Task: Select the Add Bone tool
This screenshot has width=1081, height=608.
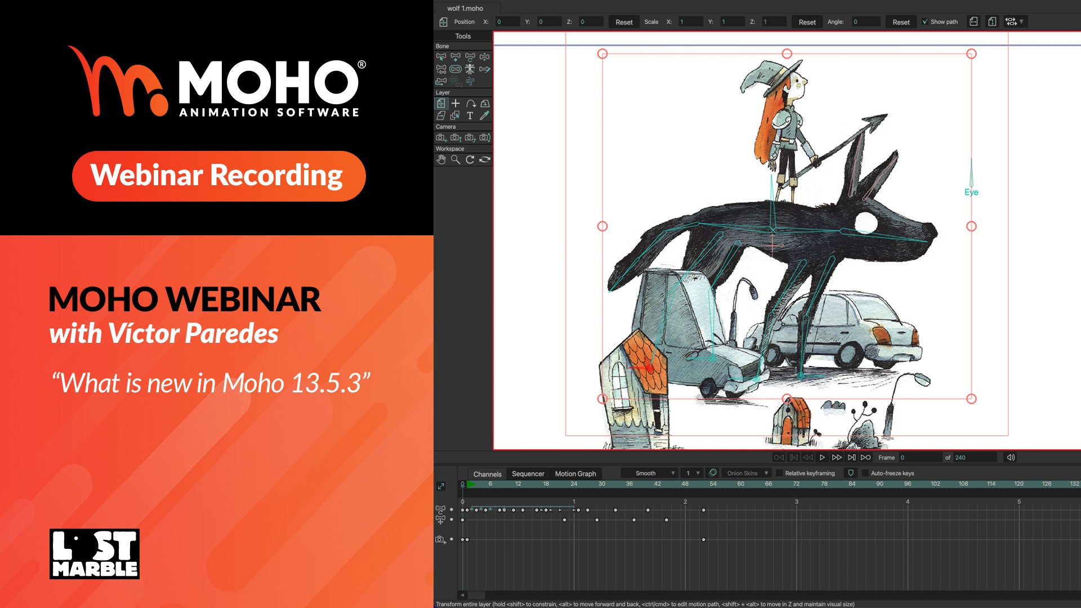Action: (x=455, y=57)
